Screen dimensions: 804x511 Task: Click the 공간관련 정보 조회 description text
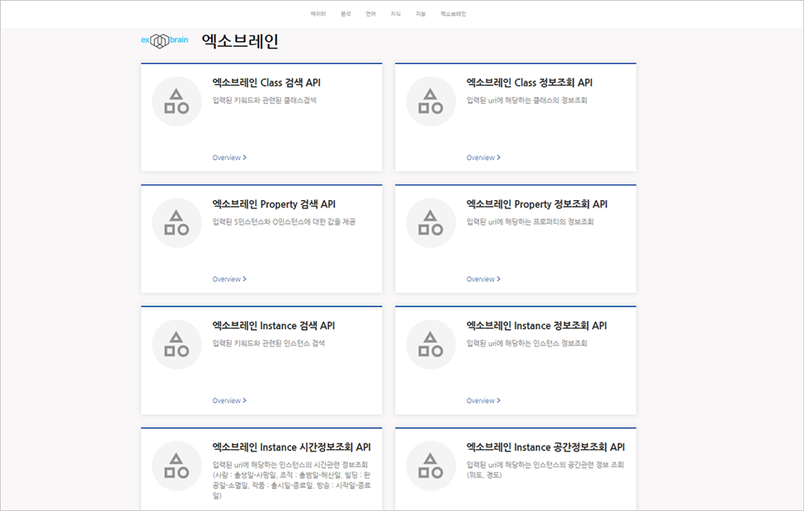pyautogui.click(x=545, y=469)
